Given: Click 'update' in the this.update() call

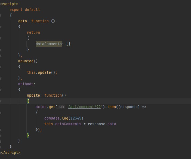Looking at the screenshot, I should 44,72.
